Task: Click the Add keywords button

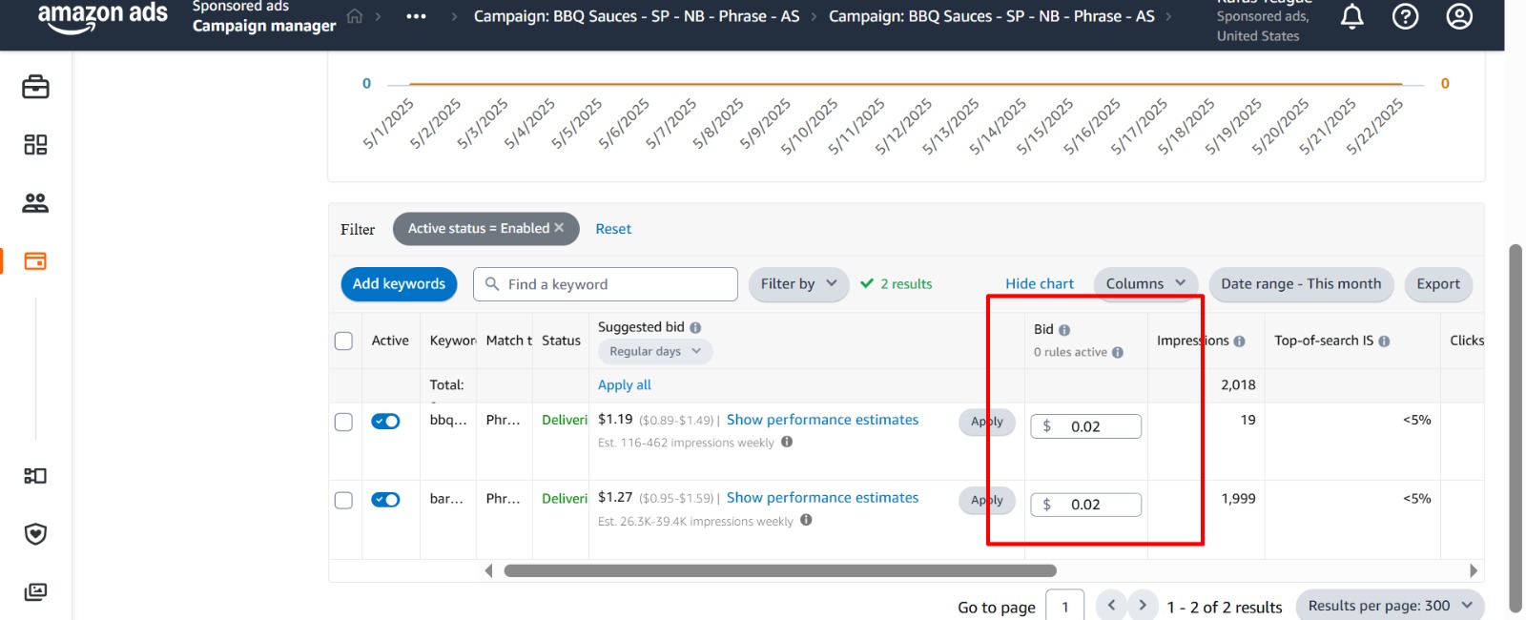Action: click(399, 284)
